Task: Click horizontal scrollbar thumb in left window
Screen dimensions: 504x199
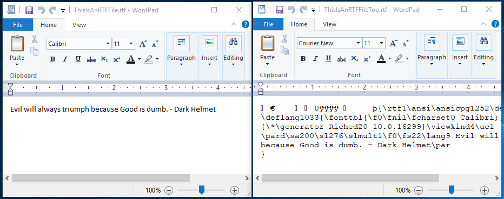Action: 101,178
